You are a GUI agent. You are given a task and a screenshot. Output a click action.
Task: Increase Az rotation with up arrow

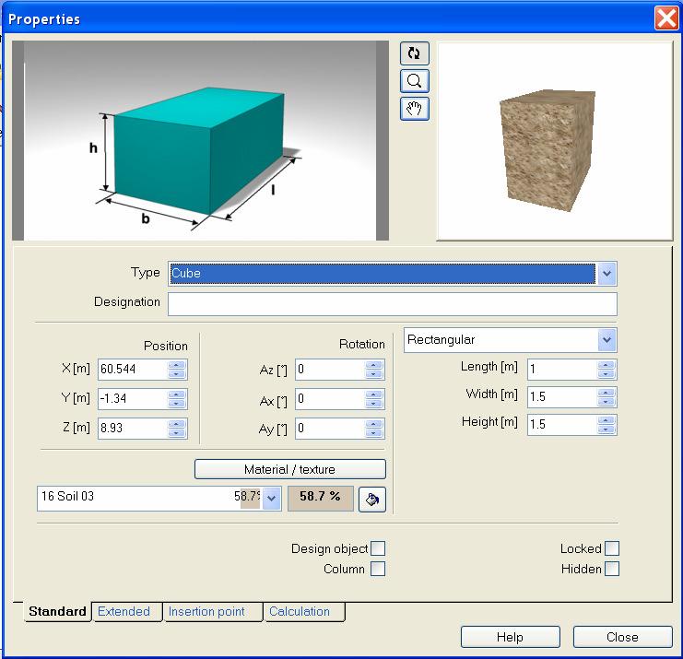coord(373,365)
